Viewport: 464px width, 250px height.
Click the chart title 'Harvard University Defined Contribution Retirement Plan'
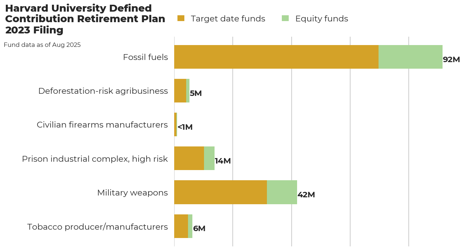[x=85, y=19]
